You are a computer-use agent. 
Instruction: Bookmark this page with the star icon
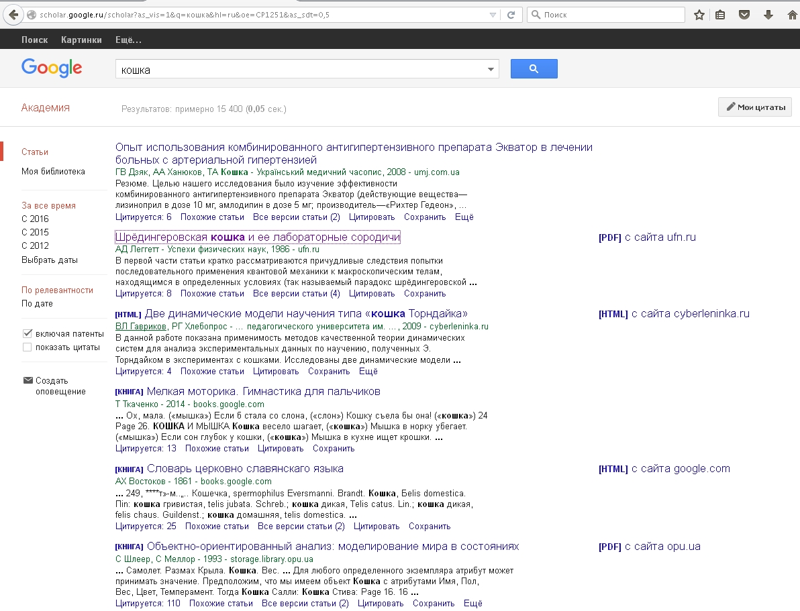click(699, 15)
